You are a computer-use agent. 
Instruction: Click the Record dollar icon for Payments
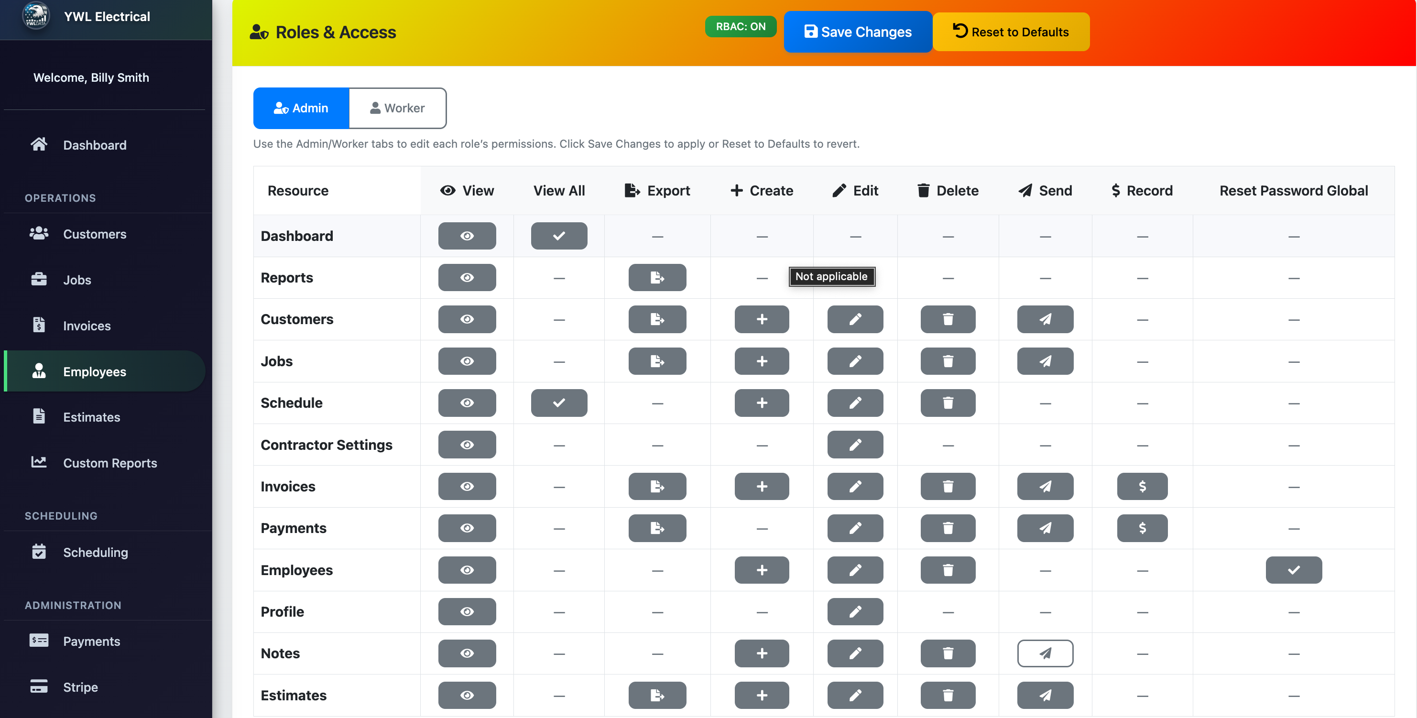tap(1142, 528)
